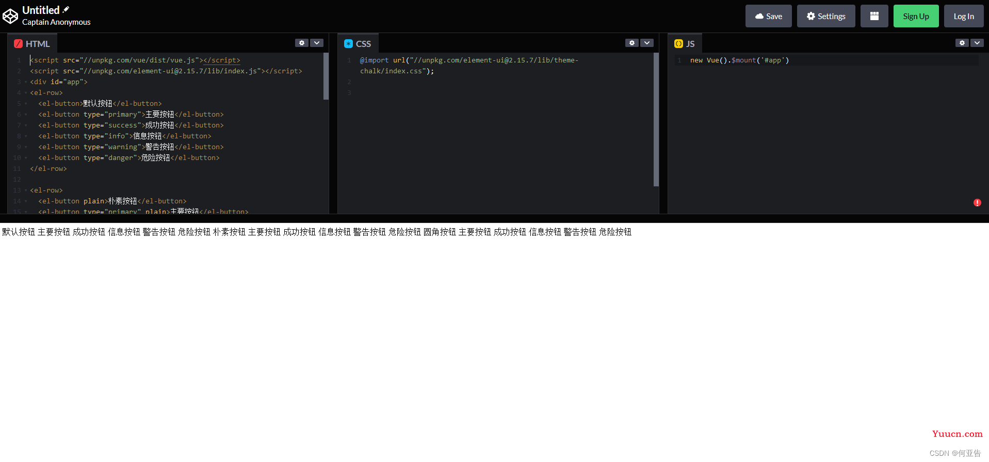Open HTML editor settings gear
This screenshot has height=462, width=989.
tap(302, 43)
